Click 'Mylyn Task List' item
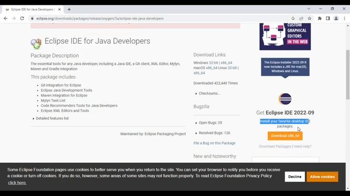Screen dimensions: 350x196 [x=53, y=100]
